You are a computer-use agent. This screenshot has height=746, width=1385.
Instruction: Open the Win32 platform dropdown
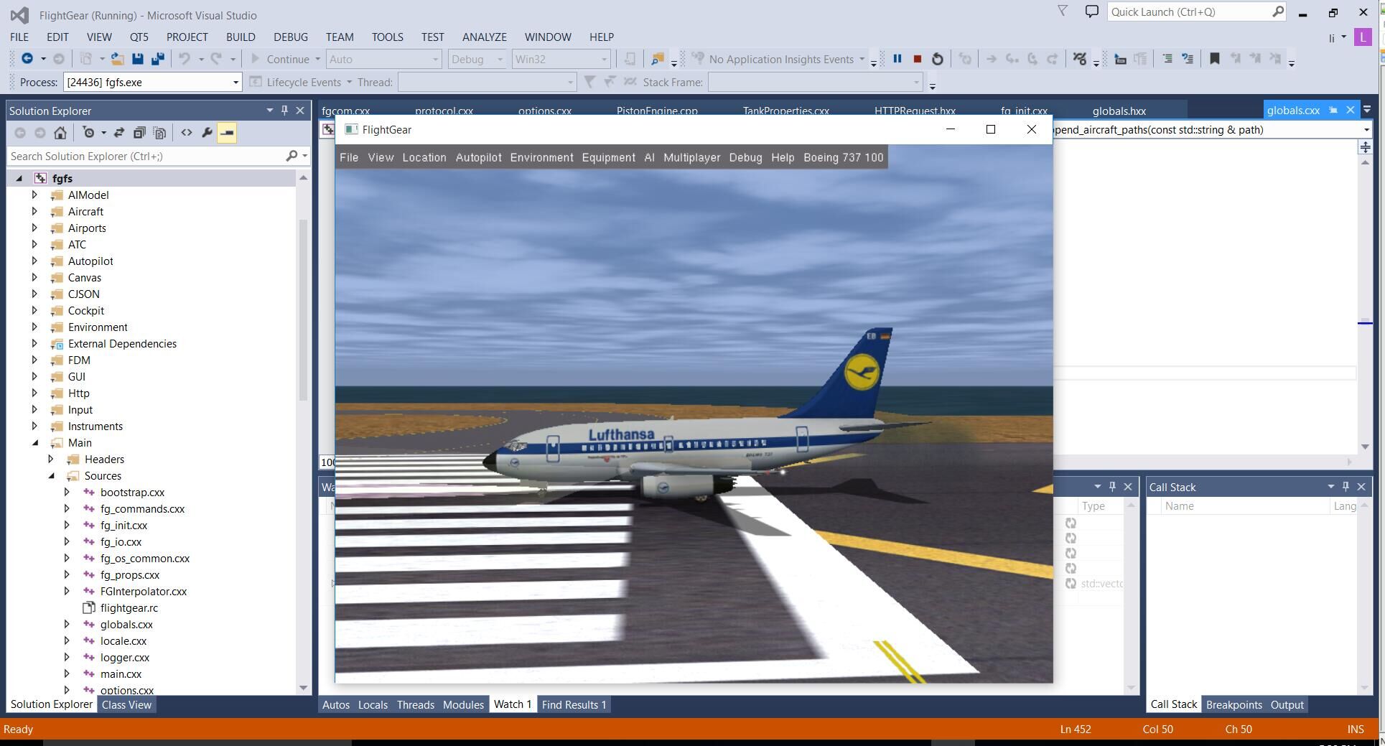[561, 60]
